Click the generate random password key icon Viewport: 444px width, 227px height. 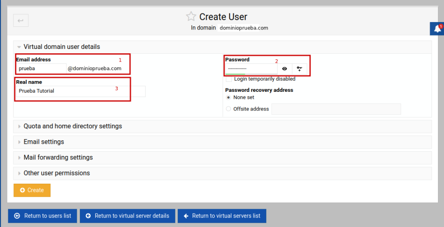coord(299,69)
